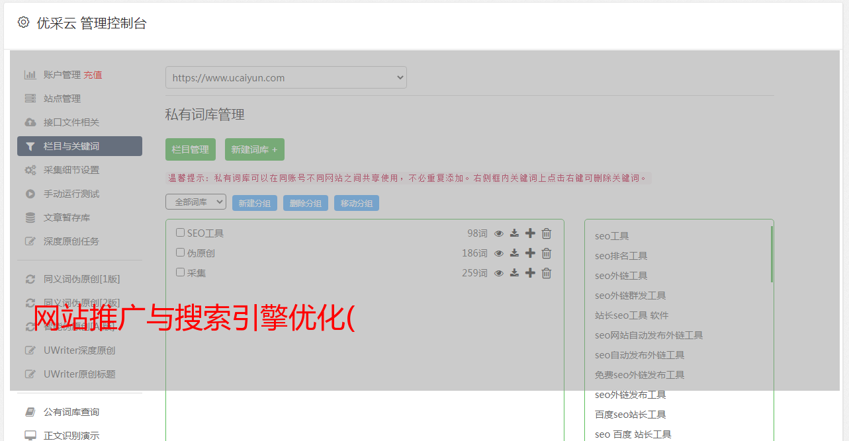
Task: Click the plus icon in 伪原创 row
Action: (x=530, y=253)
